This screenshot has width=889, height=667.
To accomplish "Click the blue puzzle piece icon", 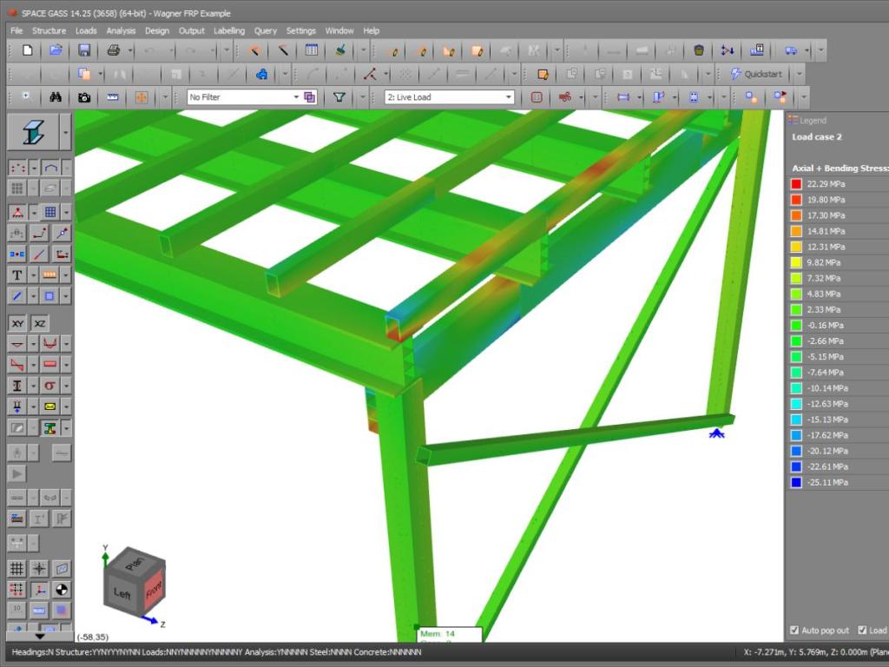I will click(x=261, y=75).
